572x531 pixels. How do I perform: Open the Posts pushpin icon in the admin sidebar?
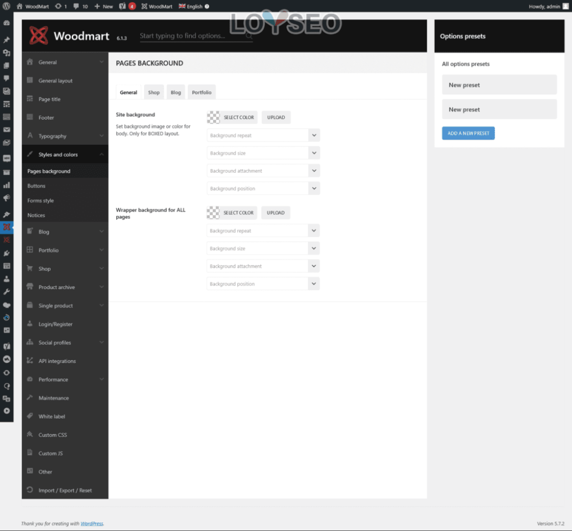click(6, 39)
